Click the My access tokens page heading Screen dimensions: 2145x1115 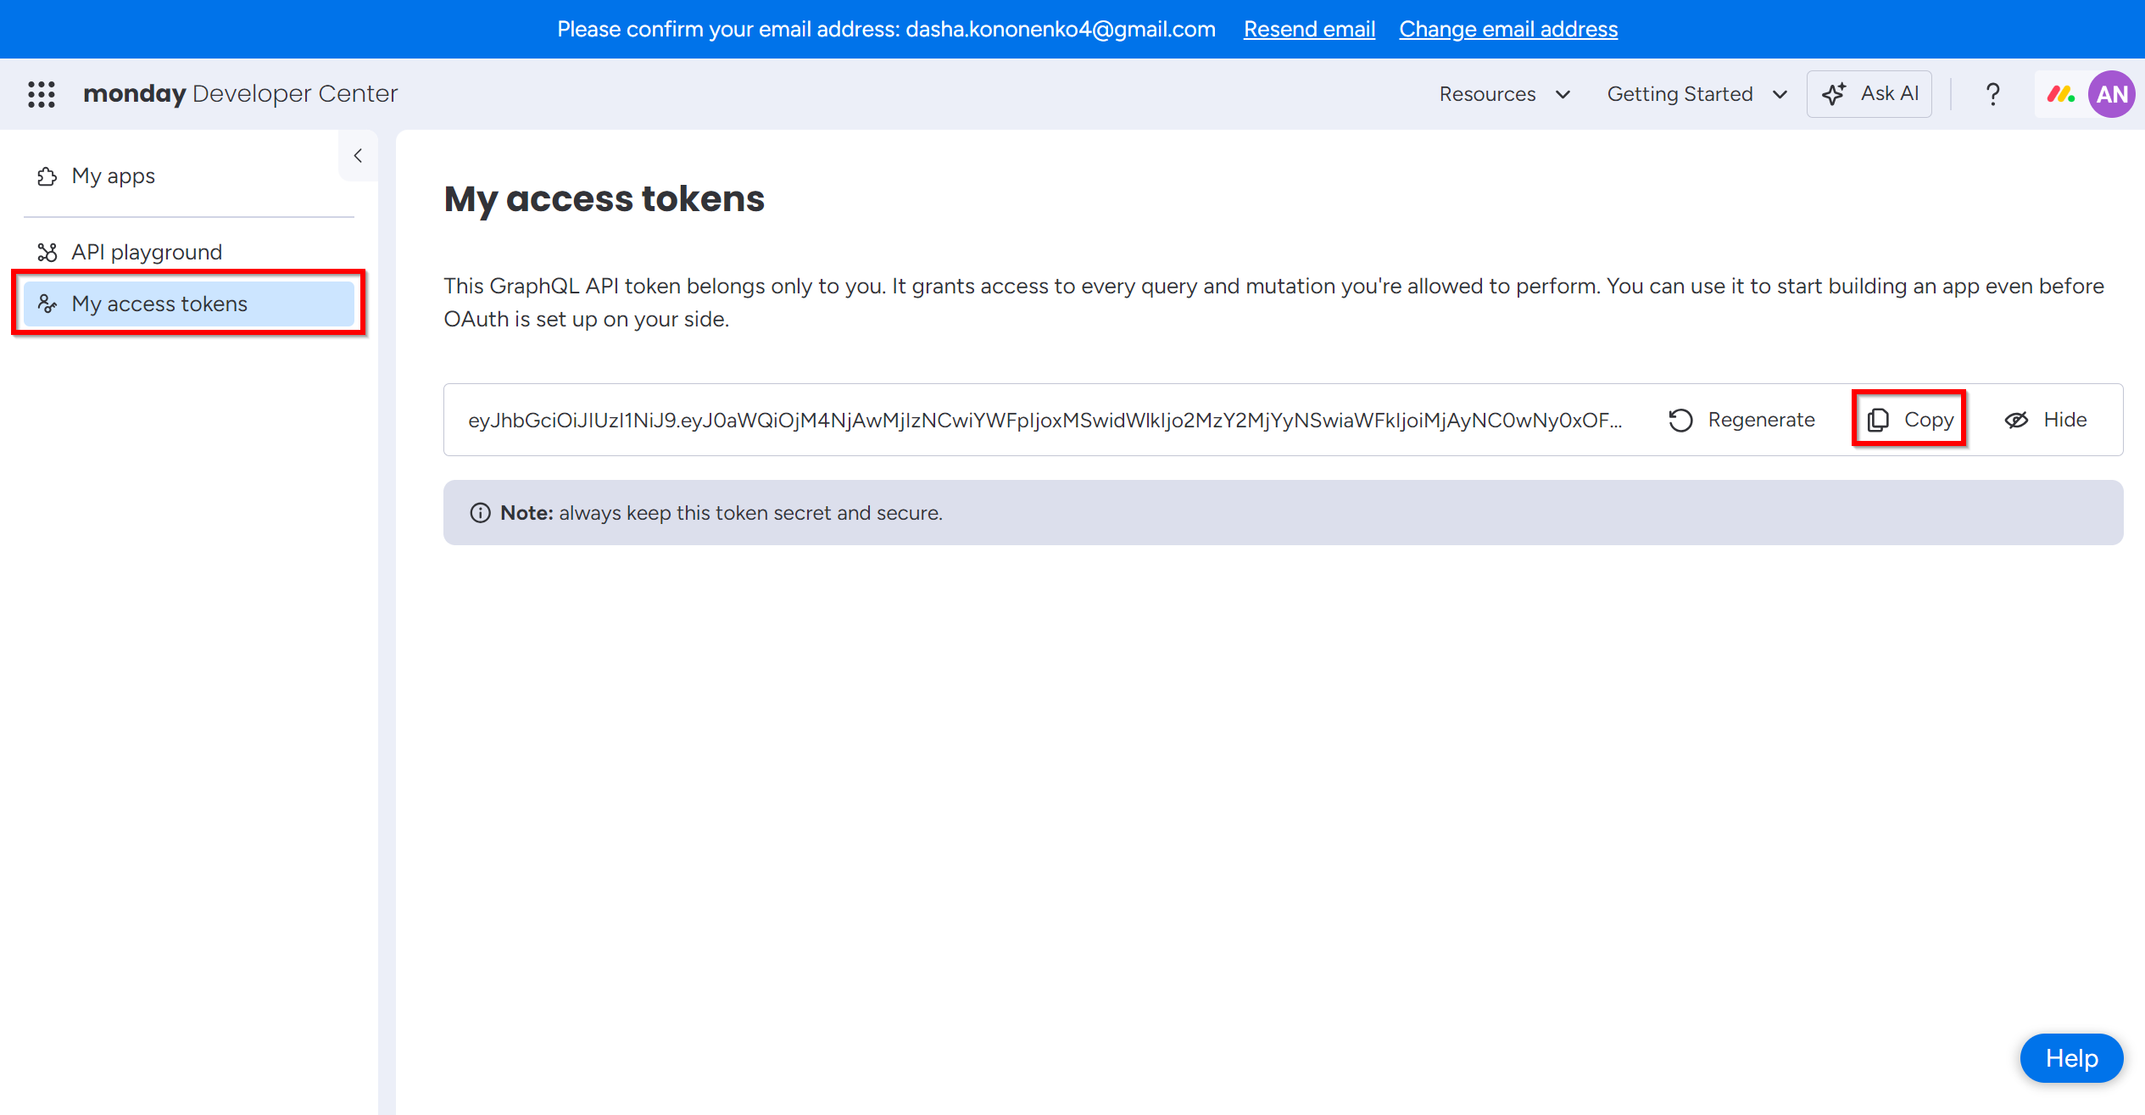(604, 199)
